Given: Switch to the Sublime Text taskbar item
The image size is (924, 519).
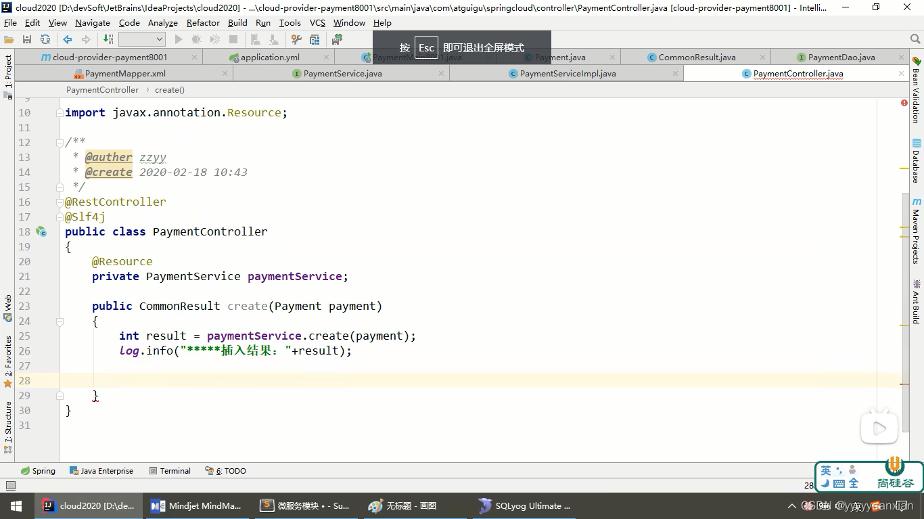Looking at the screenshot, I should pyautogui.click(x=305, y=506).
